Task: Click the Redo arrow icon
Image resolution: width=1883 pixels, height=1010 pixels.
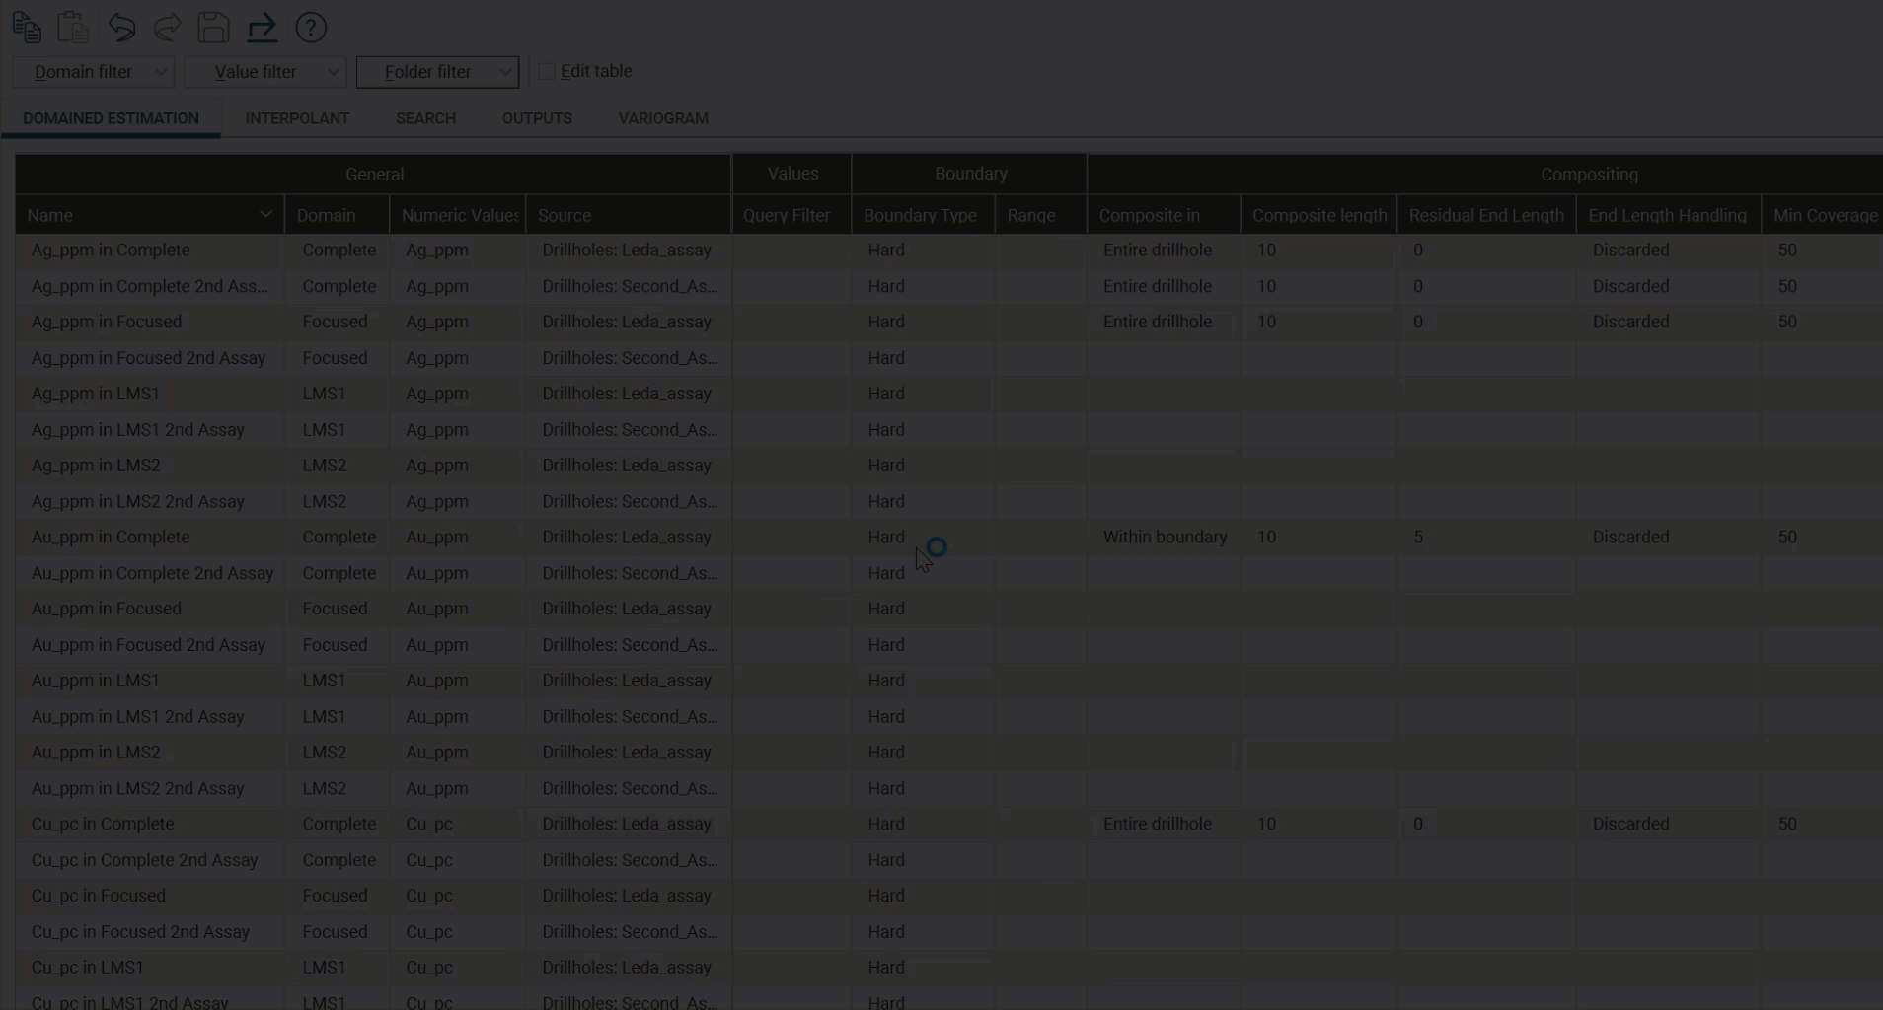Action: (x=168, y=28)
